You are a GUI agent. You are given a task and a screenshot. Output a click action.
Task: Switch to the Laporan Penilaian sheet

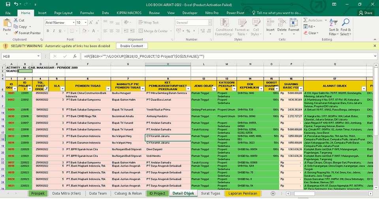[x=242, y=193]
